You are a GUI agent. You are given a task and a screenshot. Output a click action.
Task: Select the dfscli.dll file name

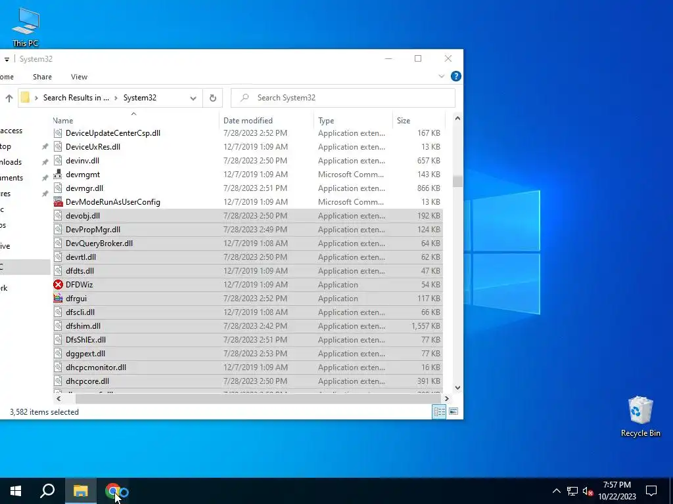click(80, 312)
